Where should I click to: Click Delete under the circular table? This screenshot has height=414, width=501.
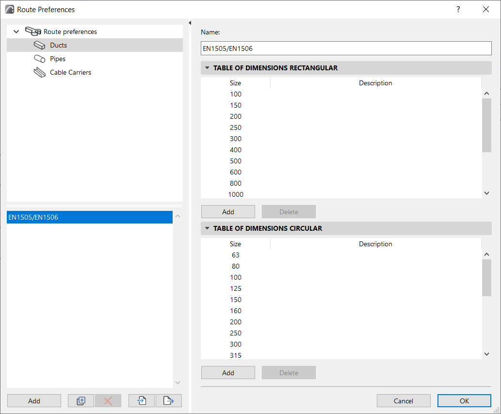pyautogui.click(x=289, y=372)
